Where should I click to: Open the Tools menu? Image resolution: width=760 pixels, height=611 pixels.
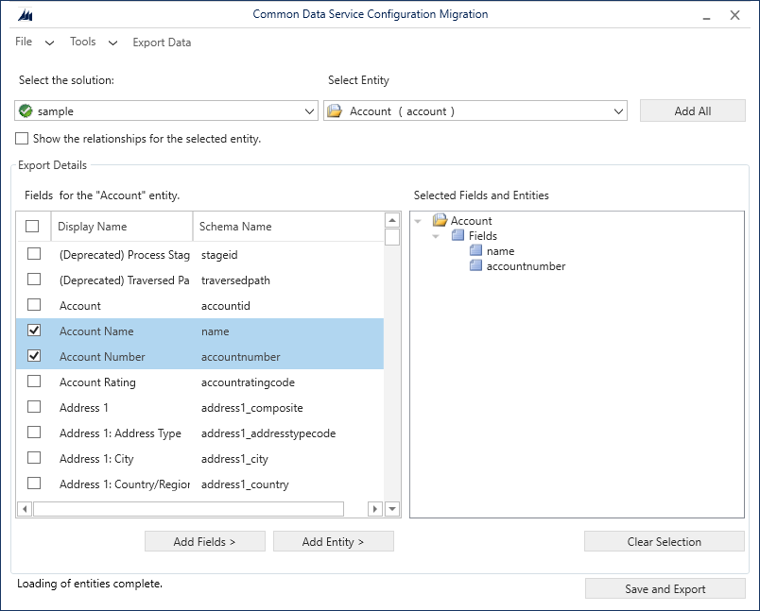[x=83, y=42]
